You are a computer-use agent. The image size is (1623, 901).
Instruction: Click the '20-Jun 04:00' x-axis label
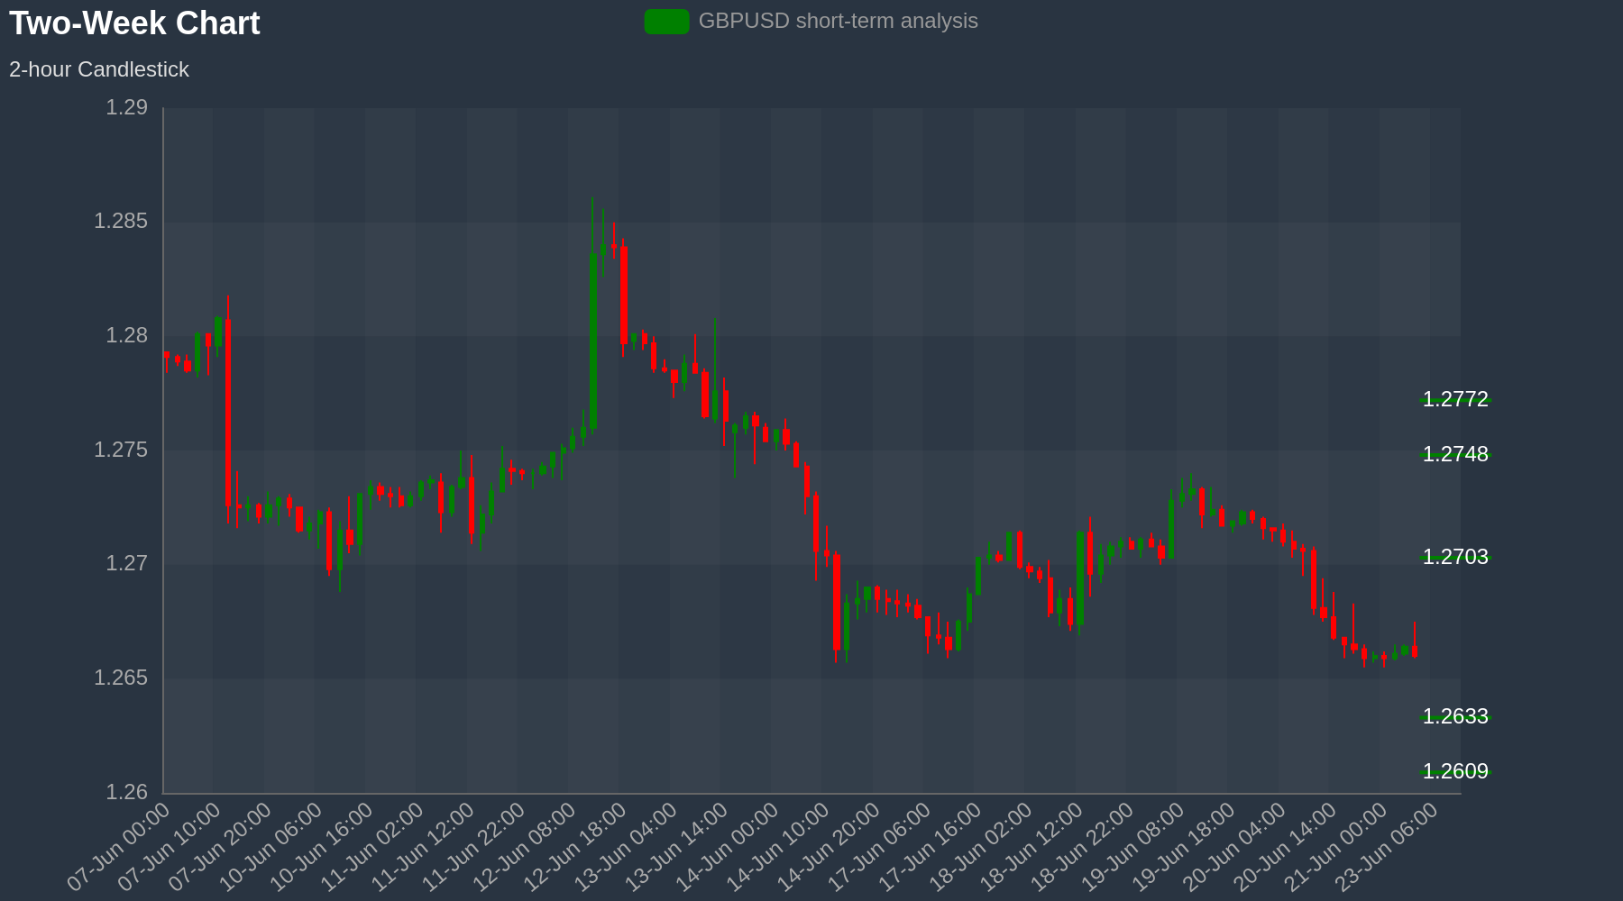click(1234, 847)
